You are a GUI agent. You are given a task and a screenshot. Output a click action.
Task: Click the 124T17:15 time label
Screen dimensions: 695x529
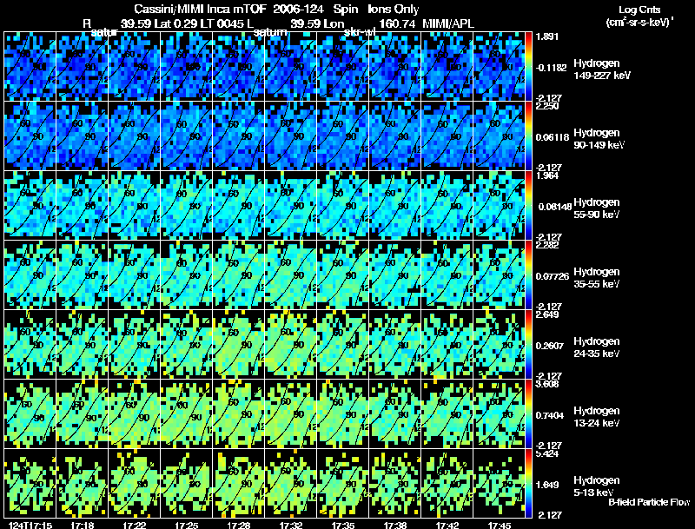(30, 526)
